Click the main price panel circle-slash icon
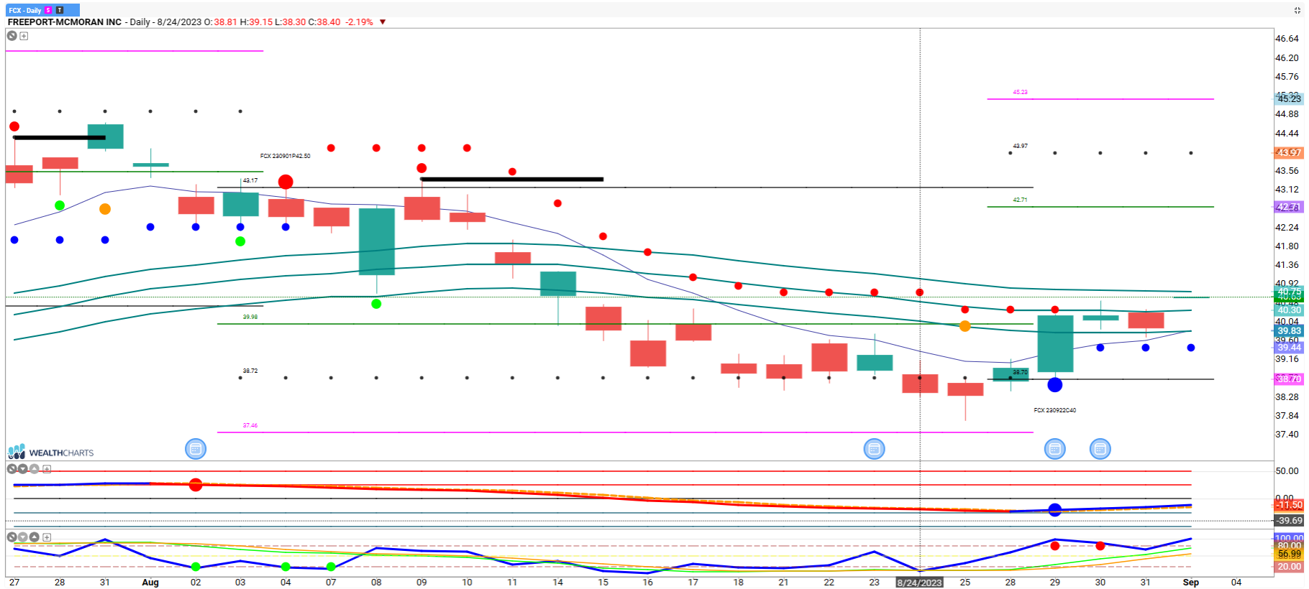This screenshot has width=1309, height=589. pyautogui.click(x=12, y=36)
